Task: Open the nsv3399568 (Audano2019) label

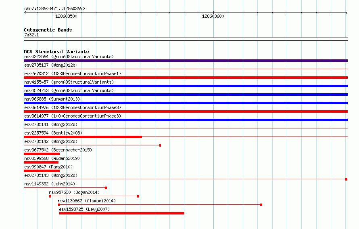Action: click(x=52, y=158)
